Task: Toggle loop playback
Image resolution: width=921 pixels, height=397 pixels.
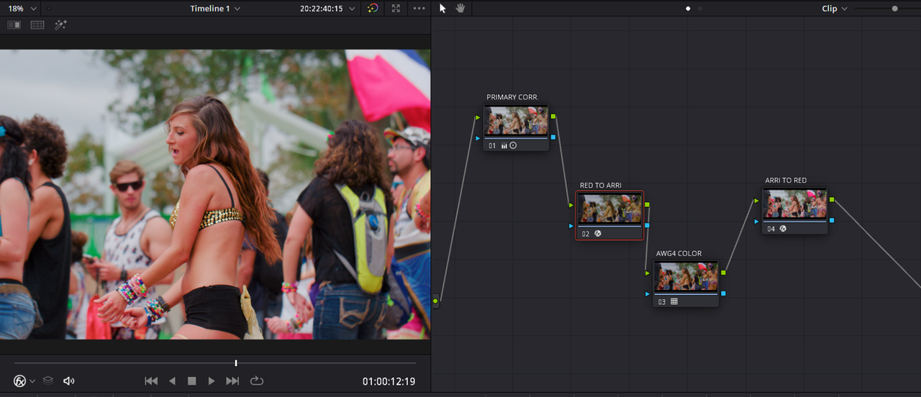Action: (257, 381)
